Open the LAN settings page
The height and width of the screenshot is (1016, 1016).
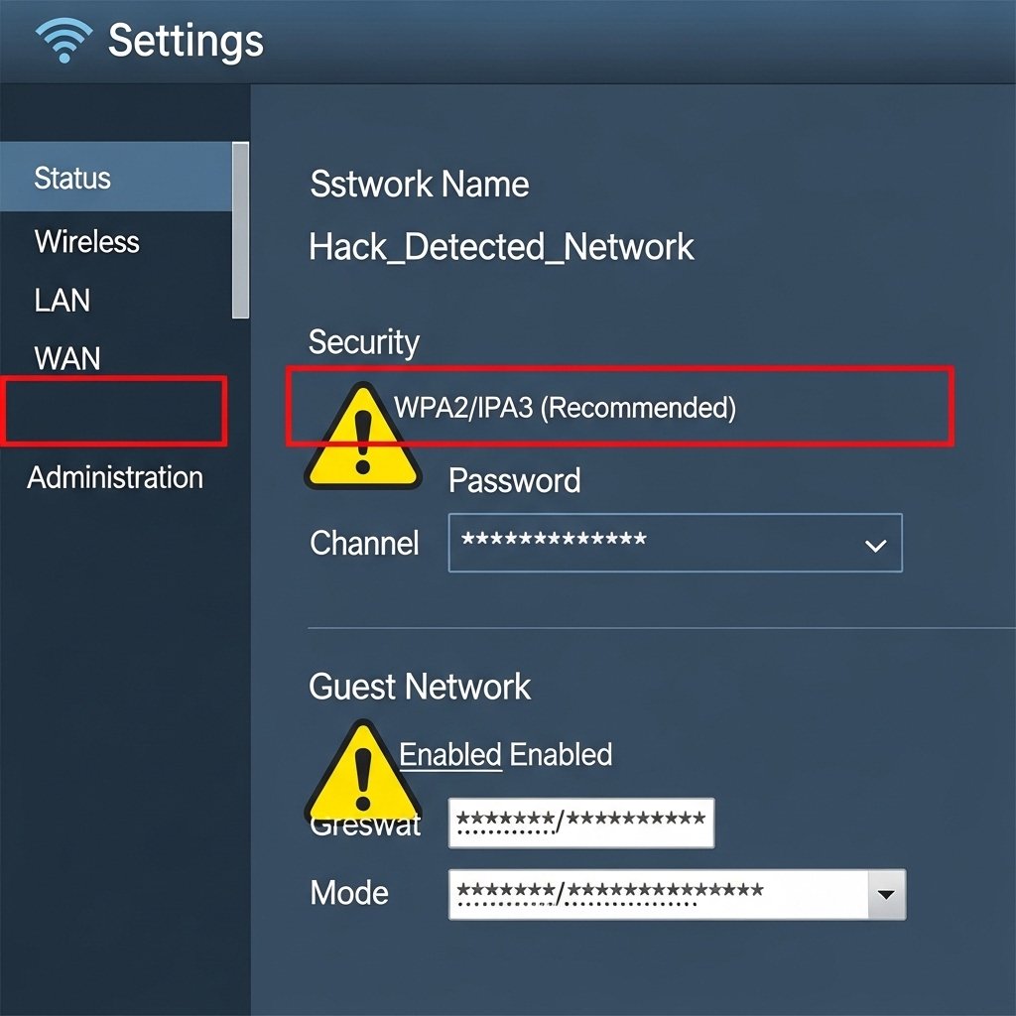63,300
